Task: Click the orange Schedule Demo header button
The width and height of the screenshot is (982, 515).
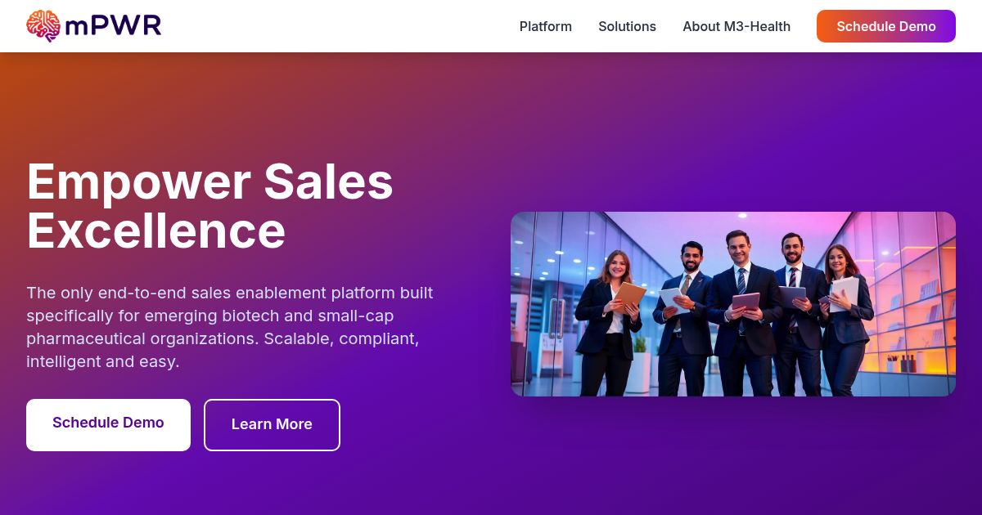Action: click(886, 26)
